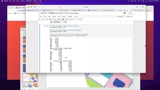This screenshot has width=160, height=90.
Task: Click Wi-Fi icon in menu bar
Action: [138, 1]
